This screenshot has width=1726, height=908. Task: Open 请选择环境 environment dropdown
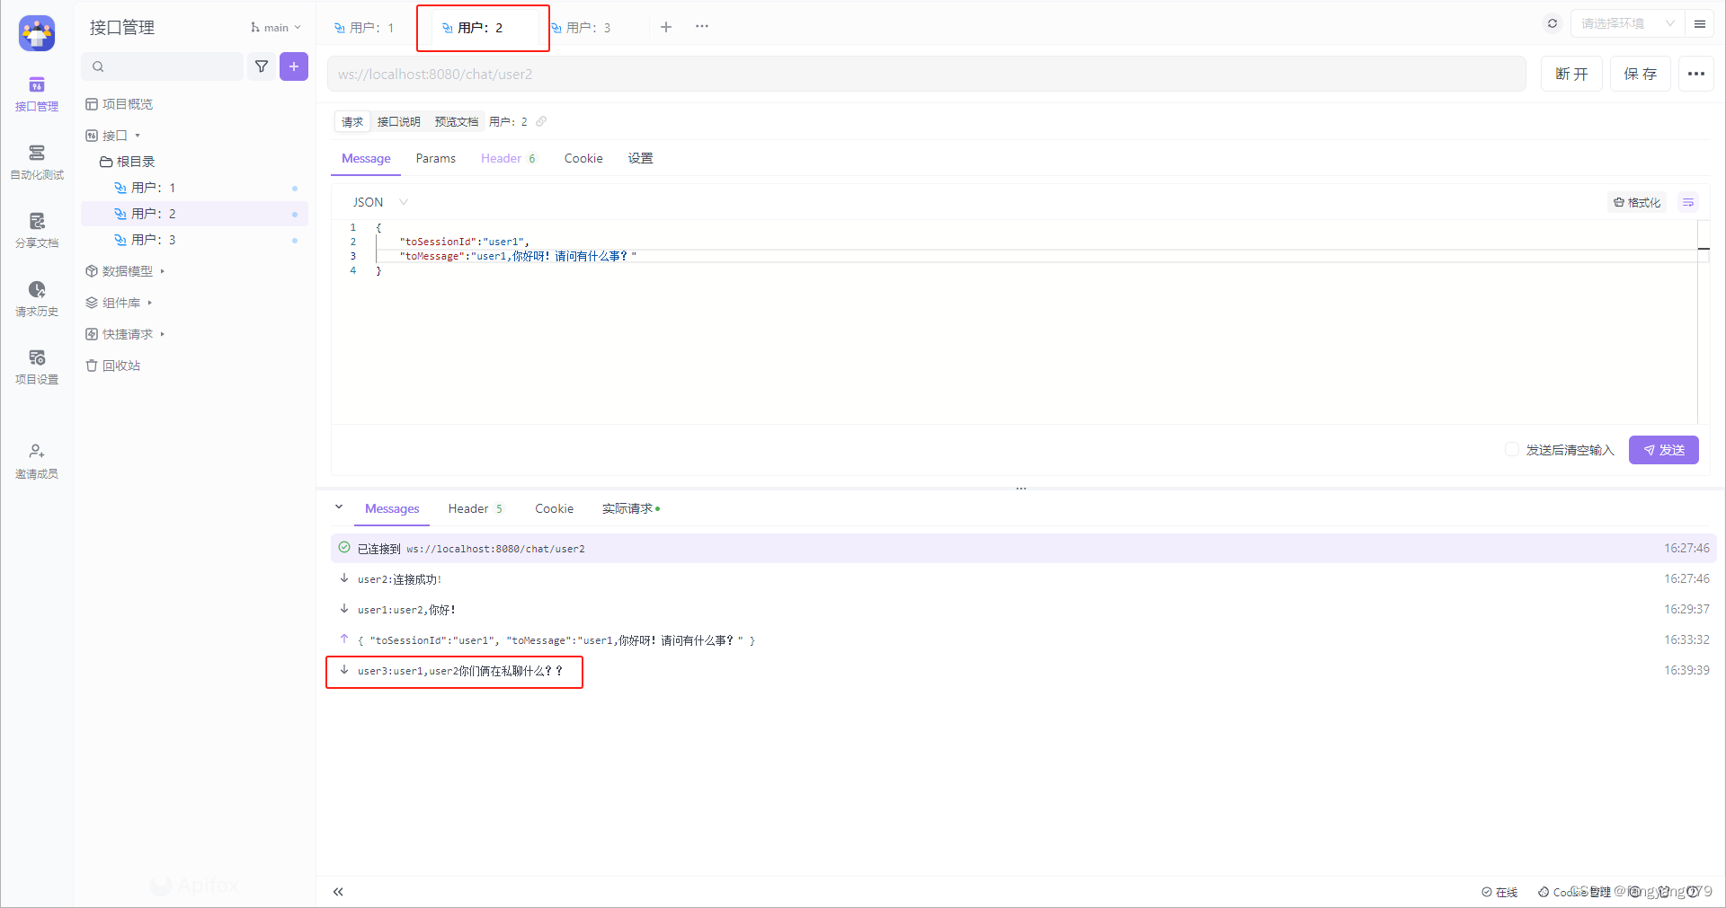[x=1627, y=24]
